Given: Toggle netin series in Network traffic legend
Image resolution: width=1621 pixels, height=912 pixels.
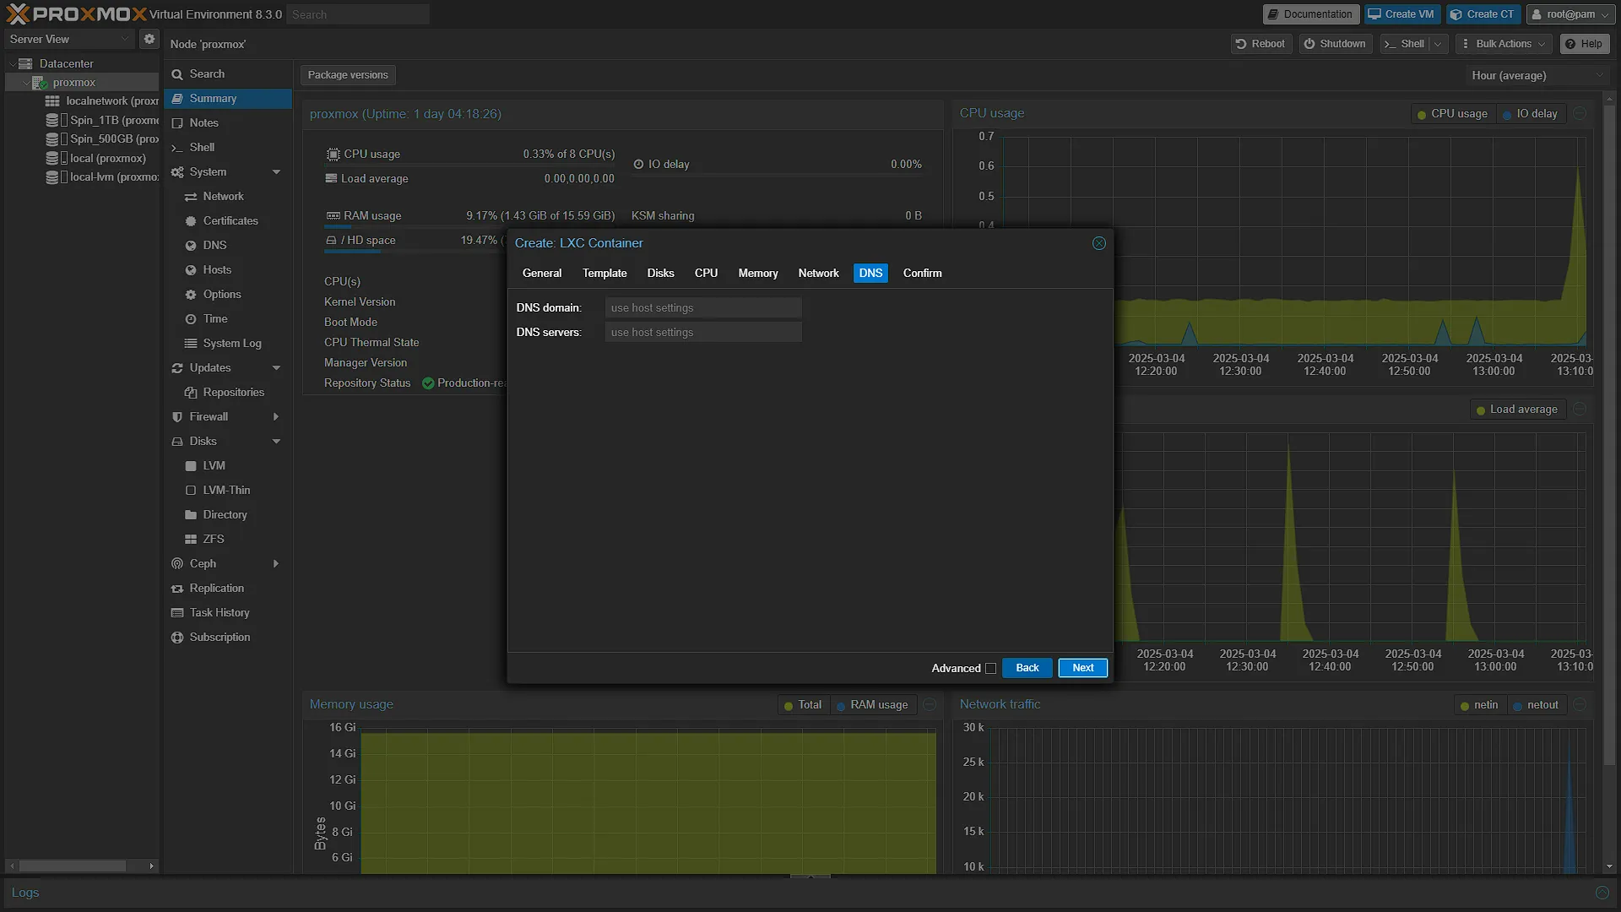Looking at the screenshot, I should [x=1479, y=705].
